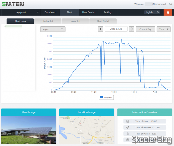Click the 3000 y-axis label
Screen dimensions: 174x146
pyautogui.click(x=49, y=44)
